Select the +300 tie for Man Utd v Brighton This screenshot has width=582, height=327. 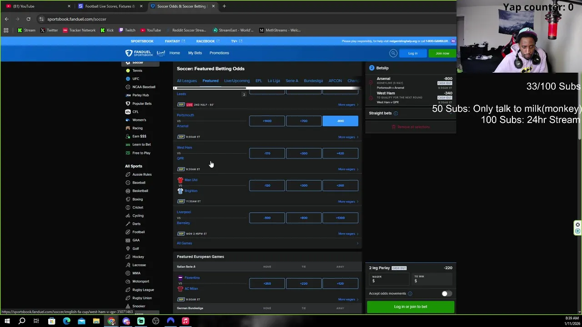(304, 185)
